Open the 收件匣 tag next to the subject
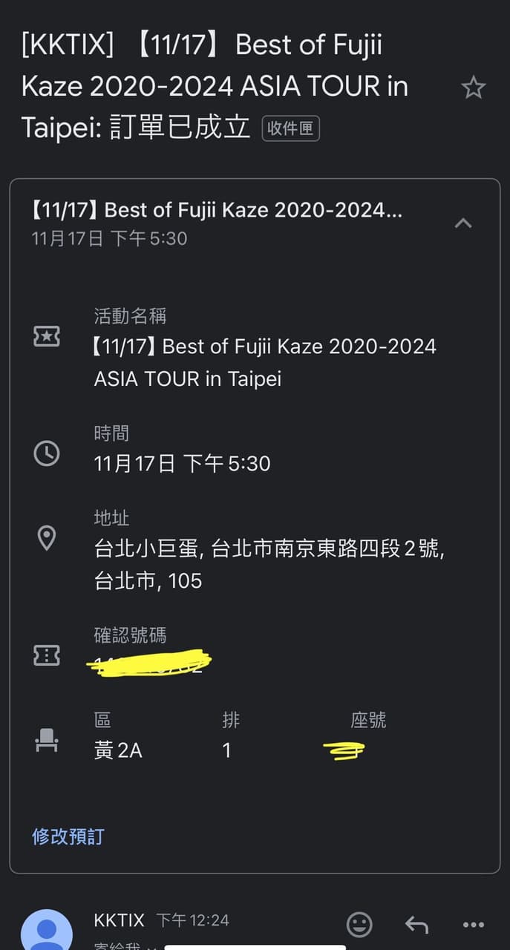 click(x=290, y=128)
